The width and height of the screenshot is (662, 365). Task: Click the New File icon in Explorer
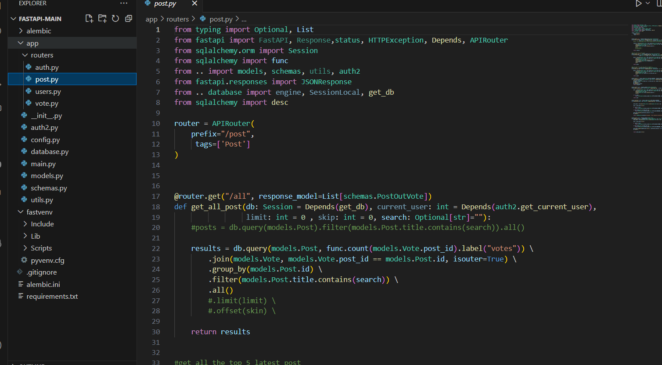[89, 18]
